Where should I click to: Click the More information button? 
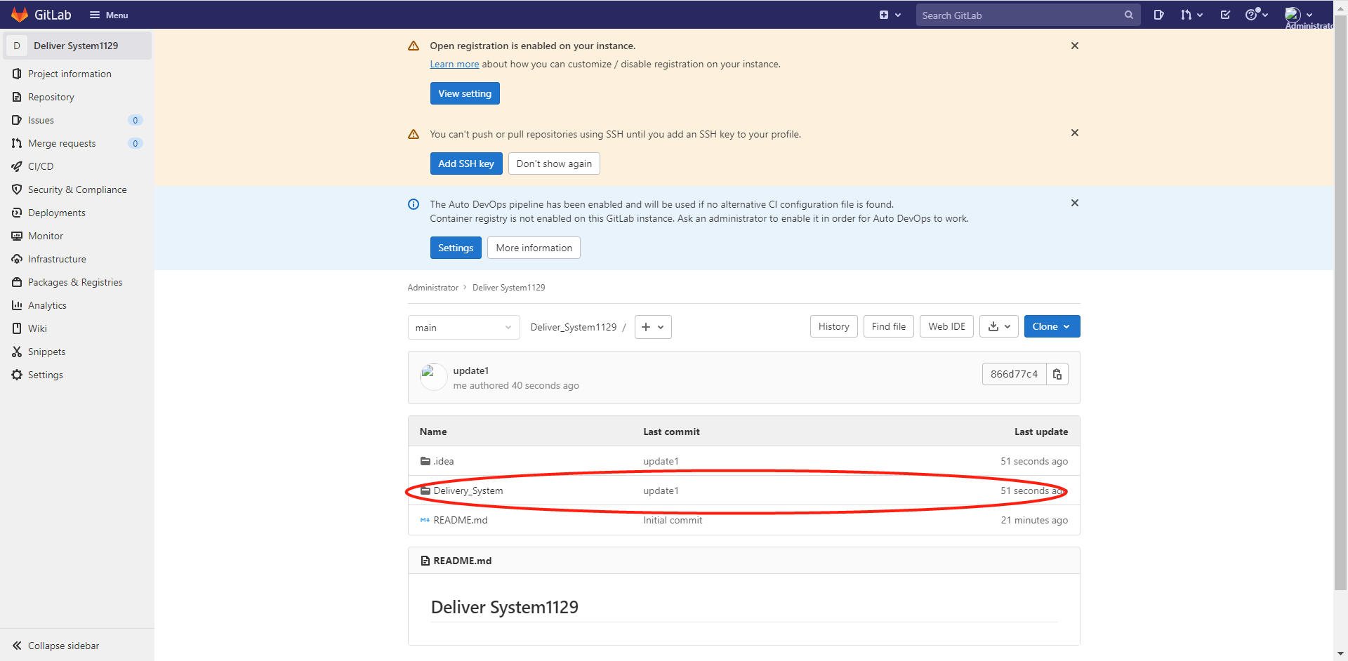pos(534,248)
